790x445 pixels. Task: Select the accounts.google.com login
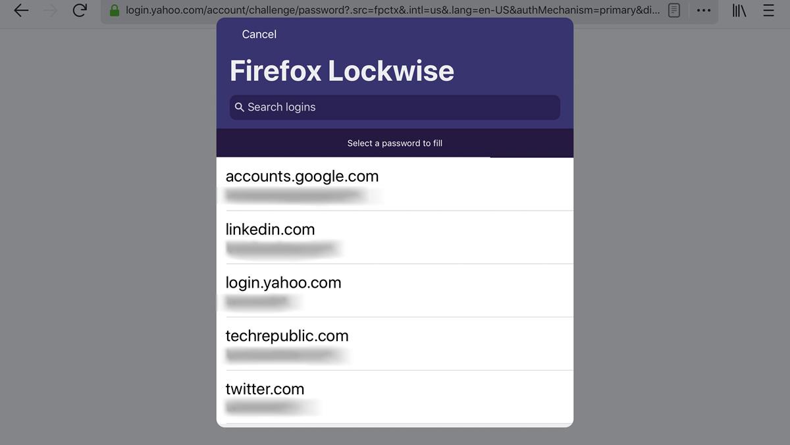[395, 184]
